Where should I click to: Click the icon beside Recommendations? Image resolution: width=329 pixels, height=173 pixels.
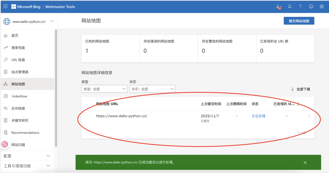click(6, 132)
